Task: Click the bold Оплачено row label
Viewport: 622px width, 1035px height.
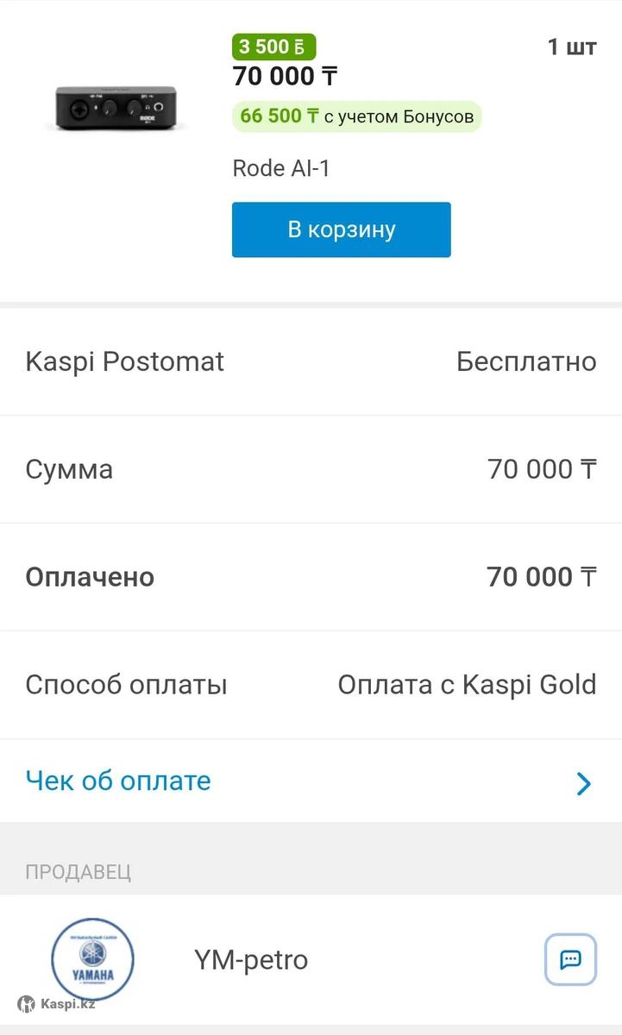Action: coord(90,577)
